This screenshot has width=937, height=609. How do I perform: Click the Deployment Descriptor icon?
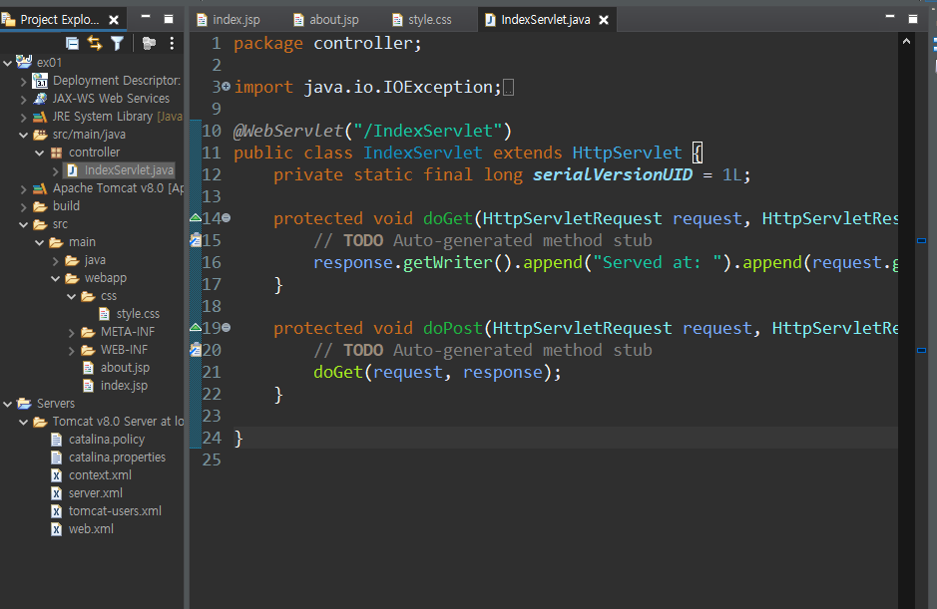(x=40, y=81)
